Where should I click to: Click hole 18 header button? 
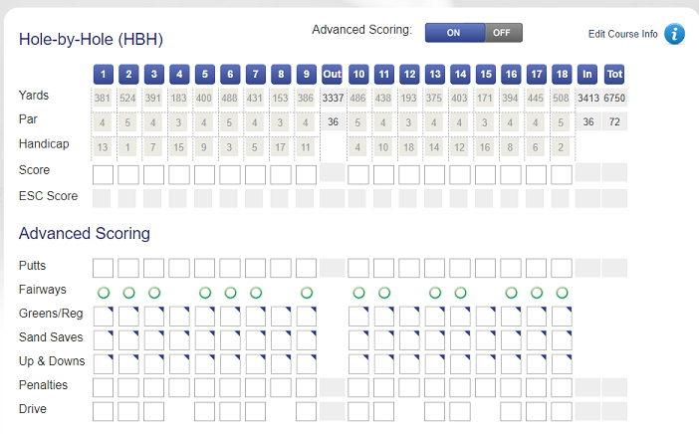tap(562, 74)
